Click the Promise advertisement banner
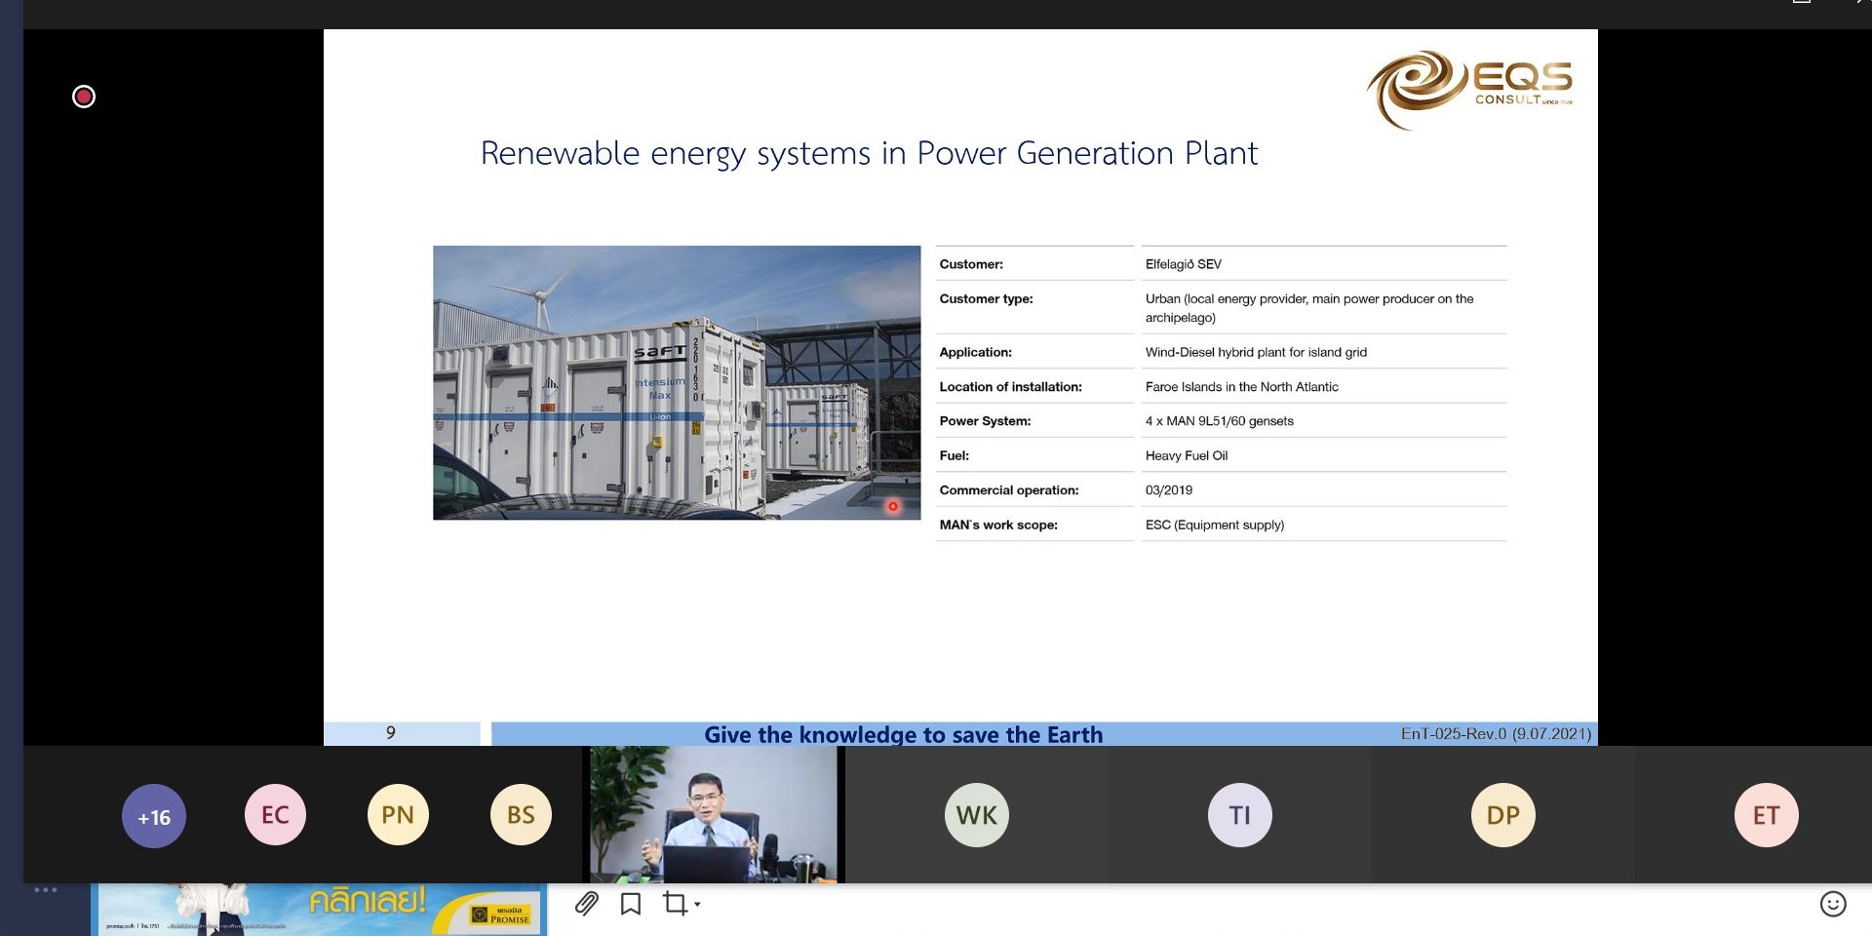Screen dimensions: 1872x936 pos(320,909)
